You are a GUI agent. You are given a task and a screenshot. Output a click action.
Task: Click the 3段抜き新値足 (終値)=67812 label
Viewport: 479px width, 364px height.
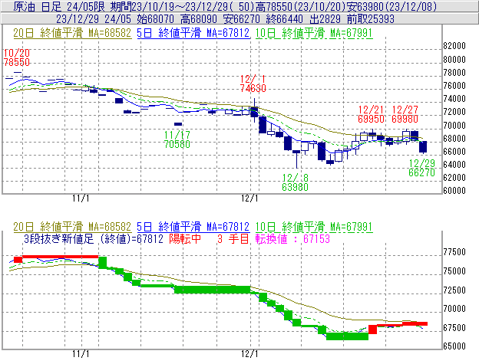[94, 238]
